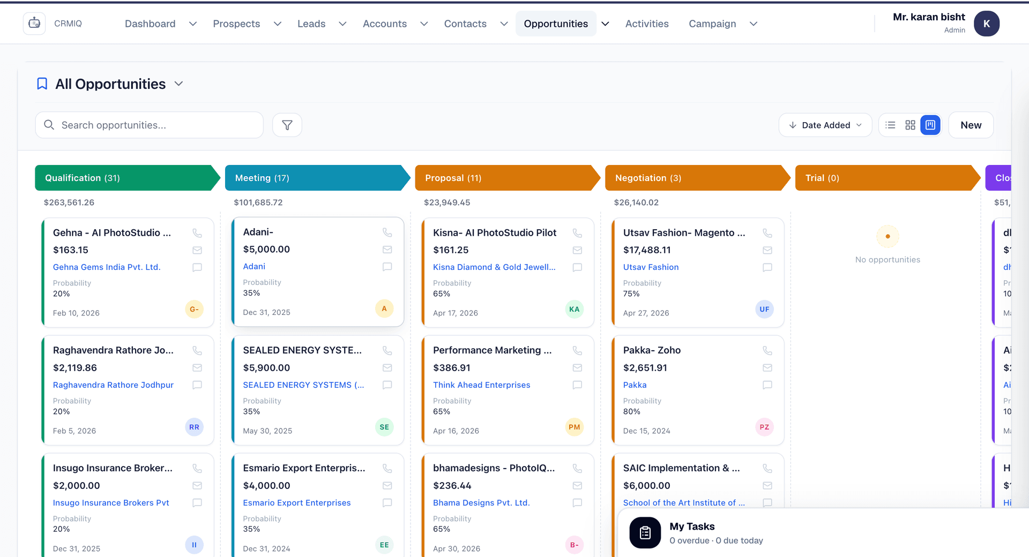
Task: Open Kisna Diamond & Gold Jewellery link
Action: [x=494, y=267]
